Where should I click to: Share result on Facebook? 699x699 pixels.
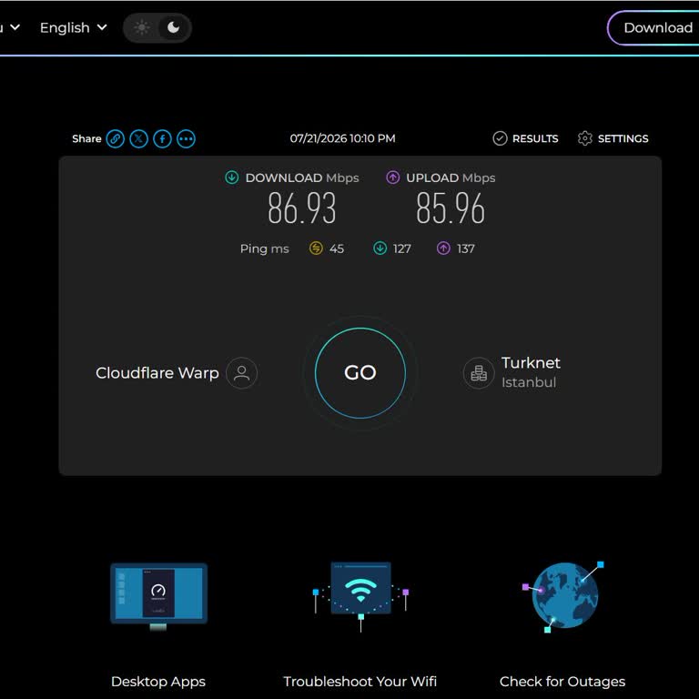click(x=162, y=138)
